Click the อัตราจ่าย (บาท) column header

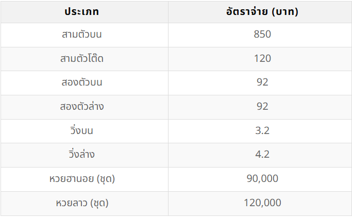[x=262, y=11]
